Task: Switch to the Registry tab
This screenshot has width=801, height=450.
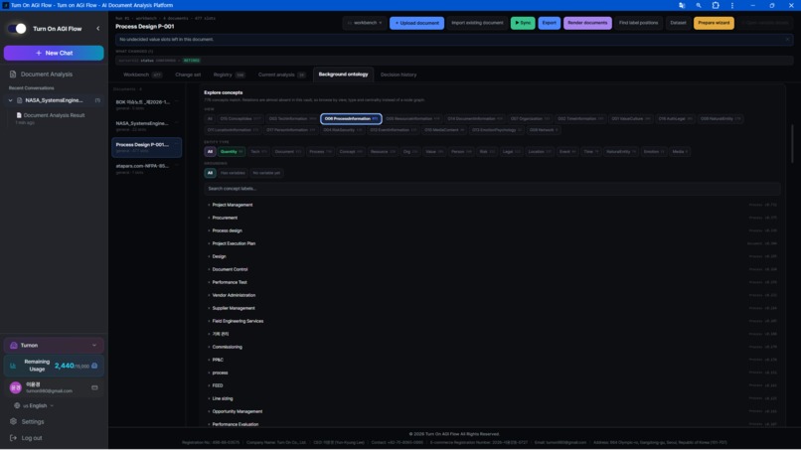Action: pos(229,75)
